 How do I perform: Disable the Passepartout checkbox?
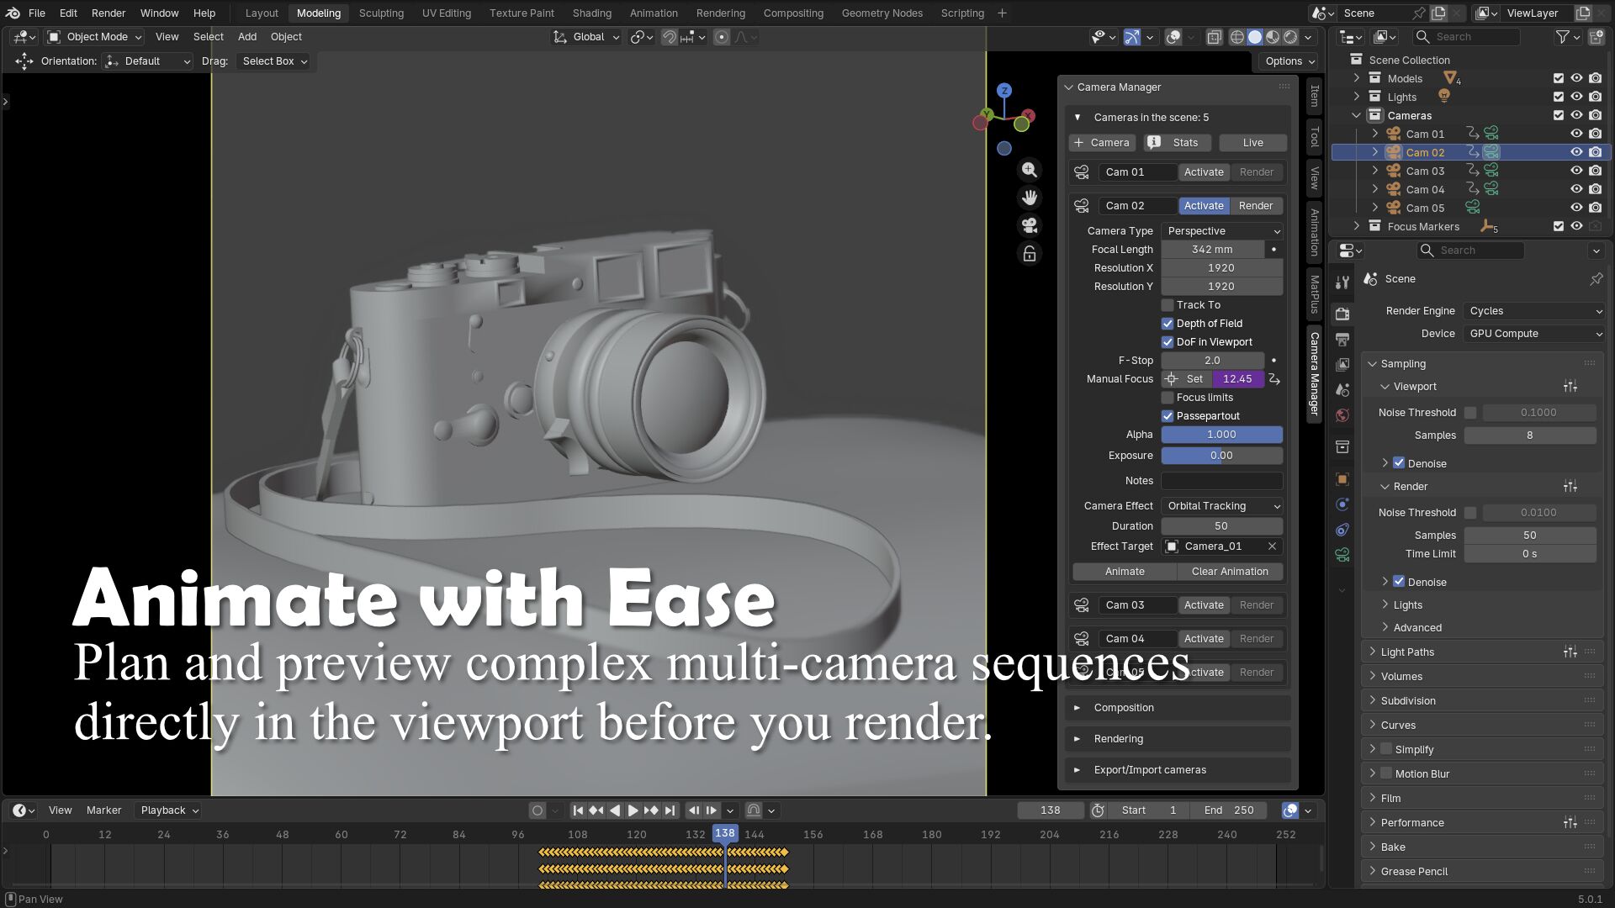click(x=1168, y=416)
